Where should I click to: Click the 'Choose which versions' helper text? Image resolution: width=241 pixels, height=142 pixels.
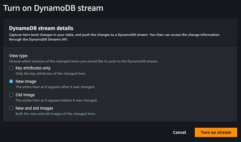[x=84, y=61]
